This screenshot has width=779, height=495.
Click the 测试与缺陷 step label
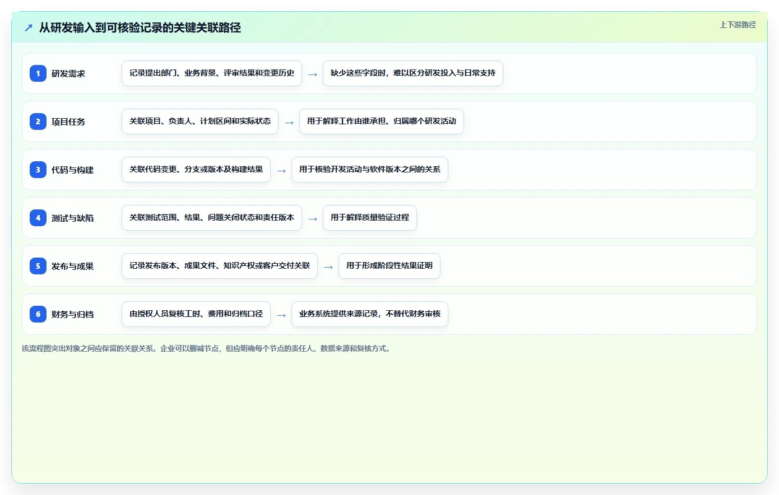tap(72, 218)
